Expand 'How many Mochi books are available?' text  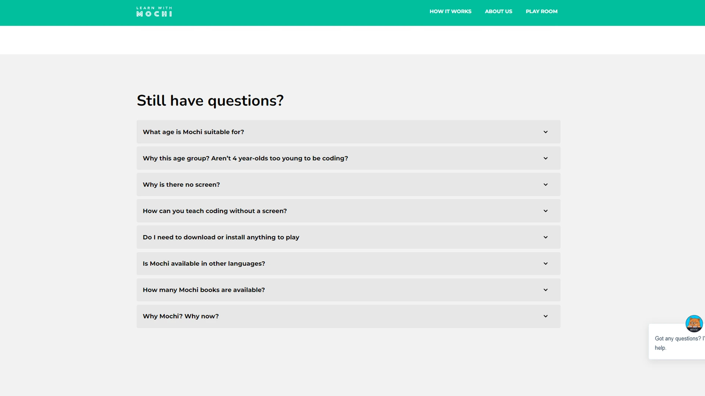pos(204,290)
